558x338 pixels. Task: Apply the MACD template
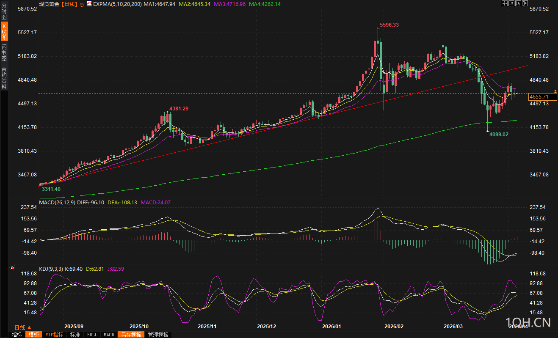tap(109, 335)
